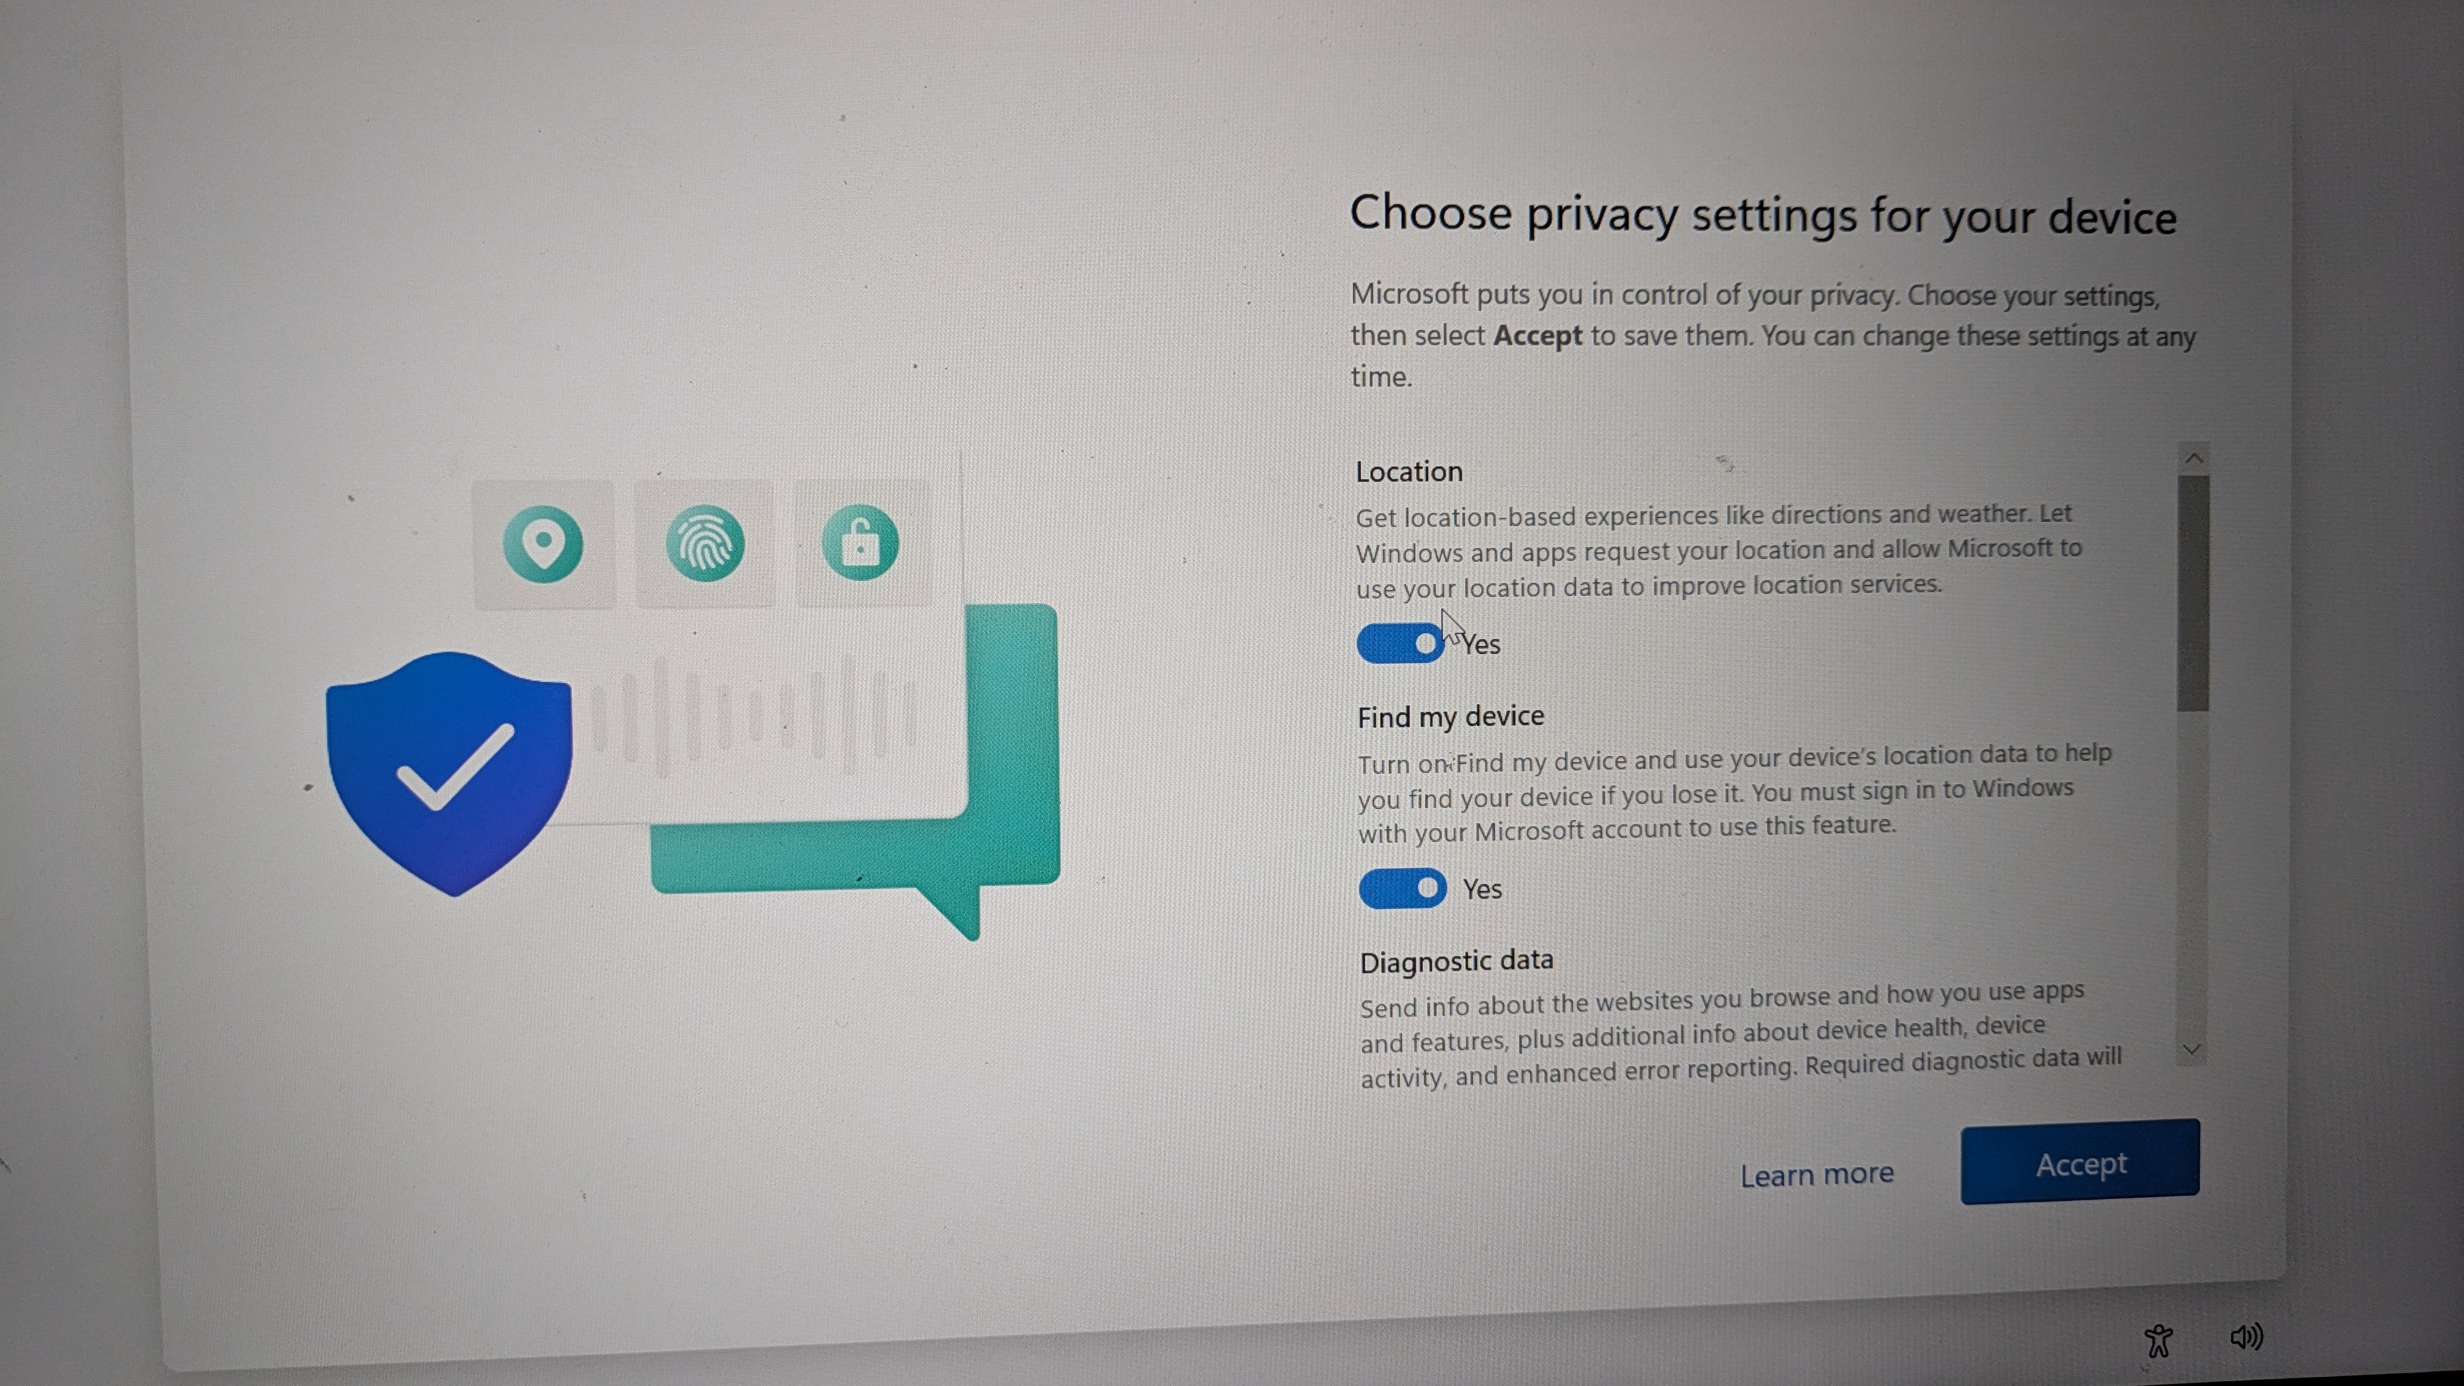Image resolution: width=2464 pixels, height=1386 pixels.
Task: Open the Accessibility menu icon
Action: [2159, 1340]
